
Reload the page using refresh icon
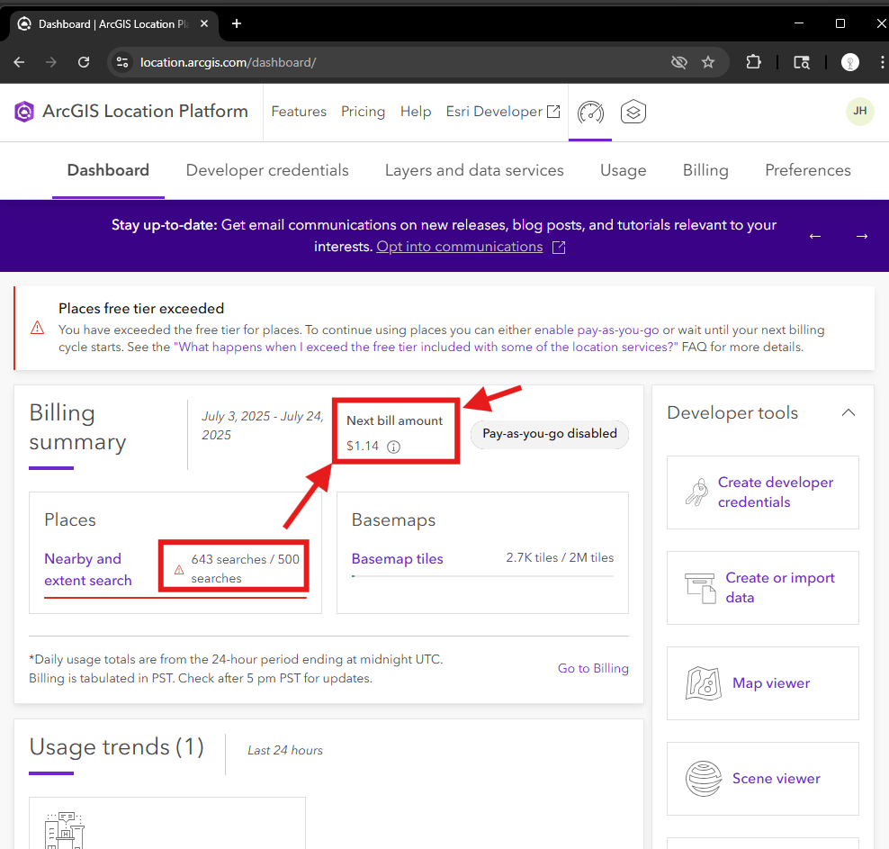[x=84, y=62]
